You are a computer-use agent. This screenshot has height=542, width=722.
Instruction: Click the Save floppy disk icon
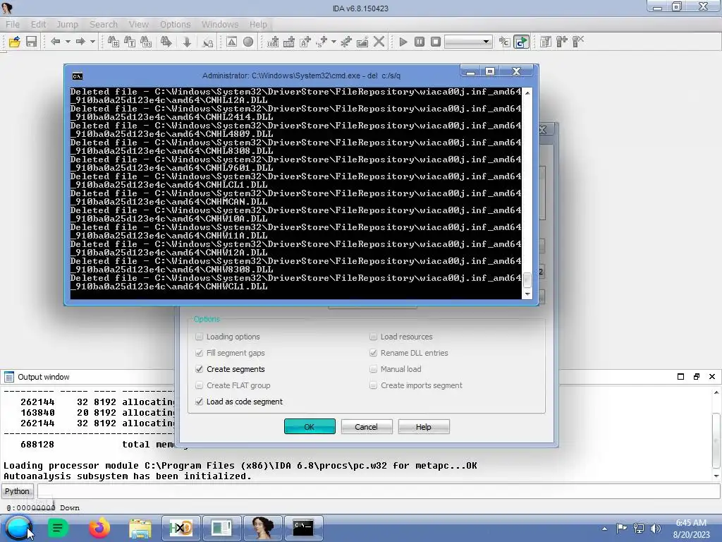[31, 42]
